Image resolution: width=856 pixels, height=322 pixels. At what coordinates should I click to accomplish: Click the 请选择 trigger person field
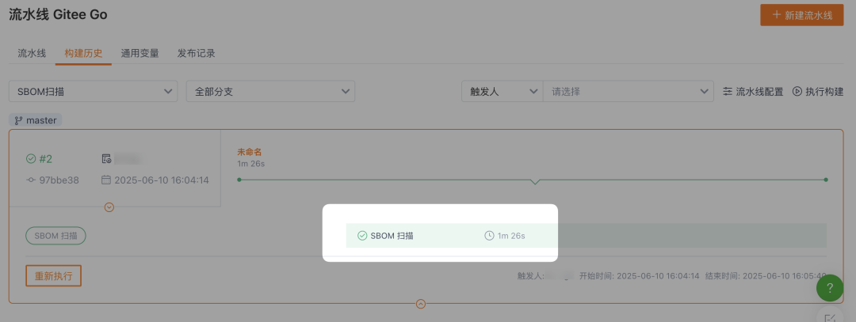point(628,92)
